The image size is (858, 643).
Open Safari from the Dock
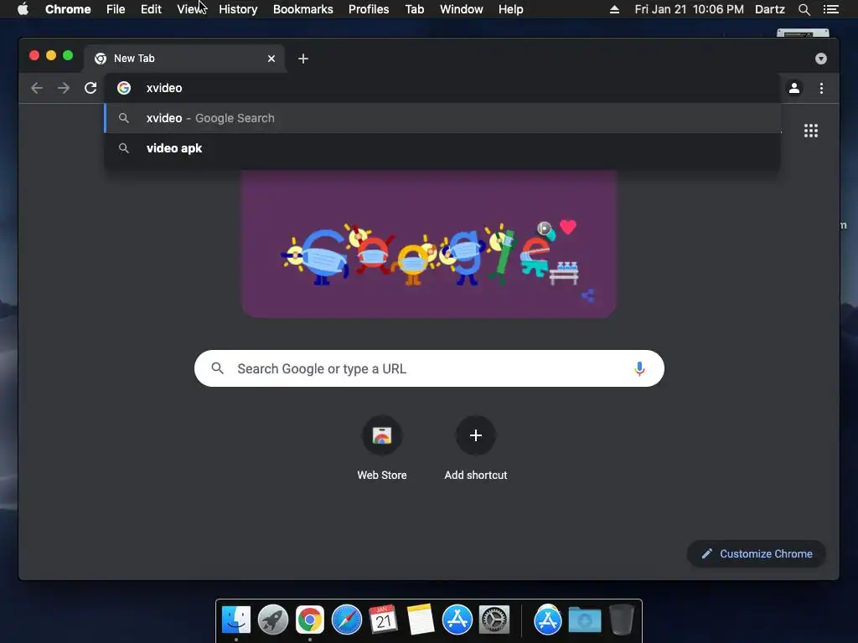pyautogui.click(x=346, y=620)
